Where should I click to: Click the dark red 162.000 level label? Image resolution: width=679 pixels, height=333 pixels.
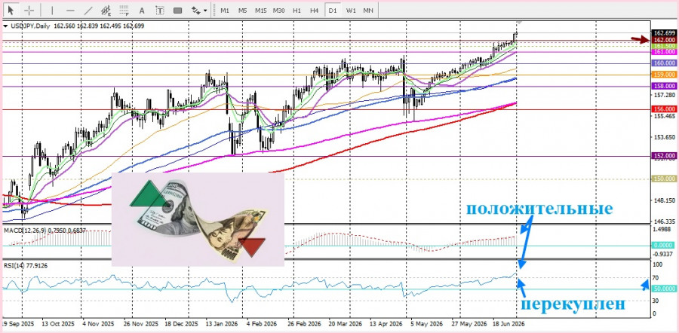(664, 39)
